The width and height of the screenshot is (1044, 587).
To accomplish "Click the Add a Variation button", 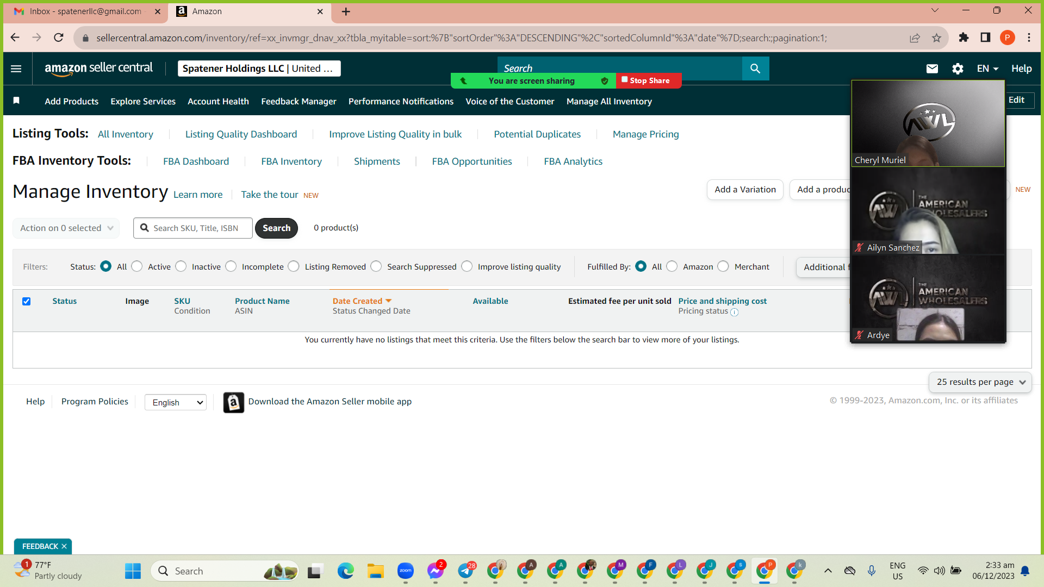I will [x=745, y=190].
